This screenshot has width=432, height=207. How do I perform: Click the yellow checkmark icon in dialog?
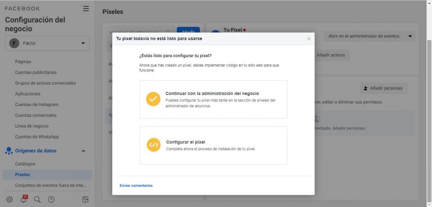(x=153, y=99)
